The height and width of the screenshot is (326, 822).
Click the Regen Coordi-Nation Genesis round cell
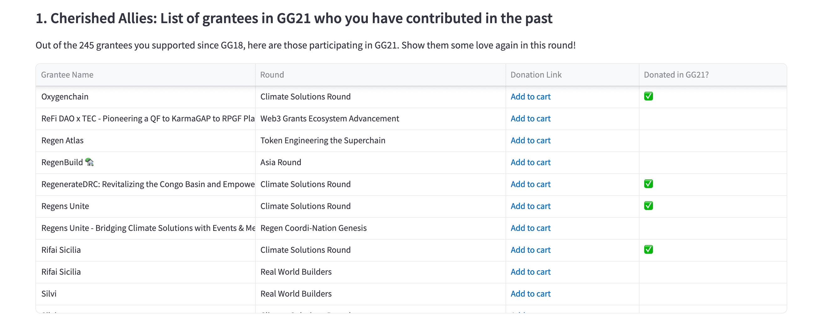pyautogui.click(x=313, y=228)
